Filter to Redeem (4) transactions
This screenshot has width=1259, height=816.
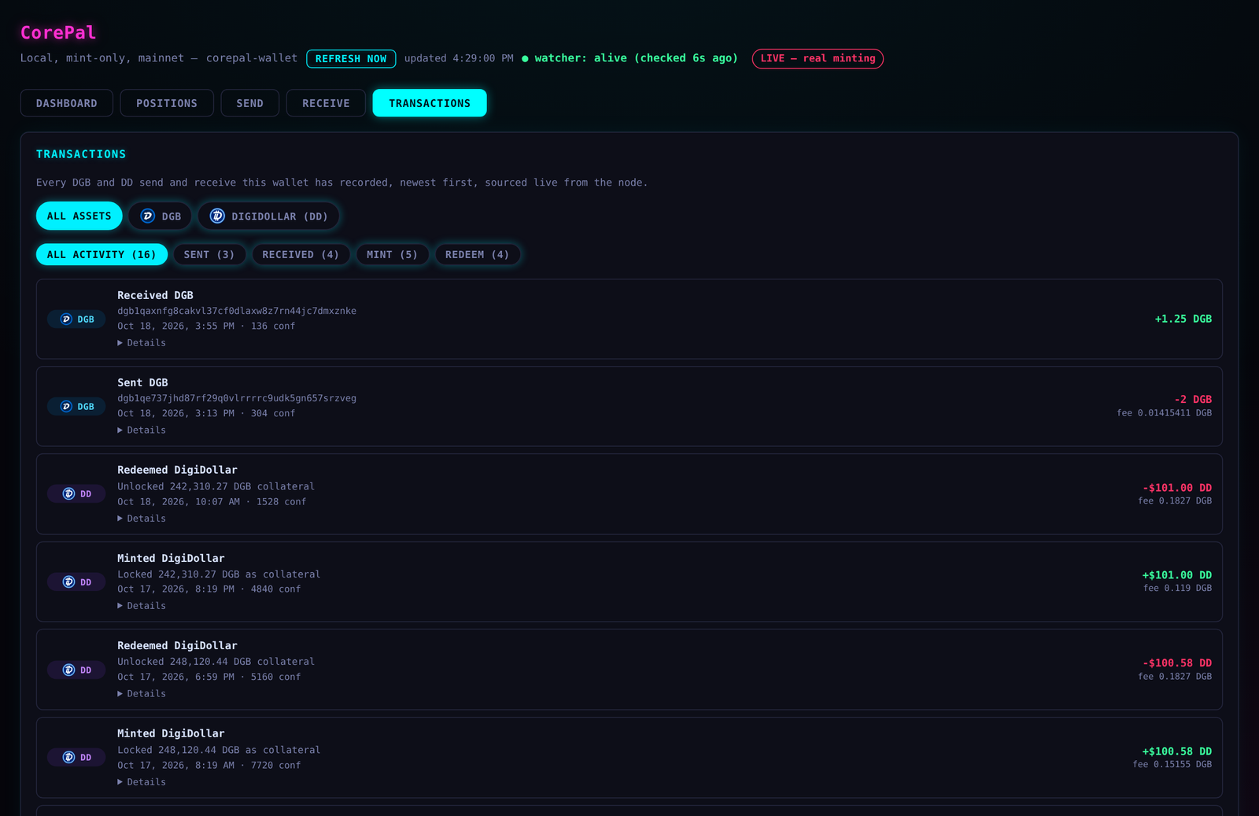[x=477, y=254]
